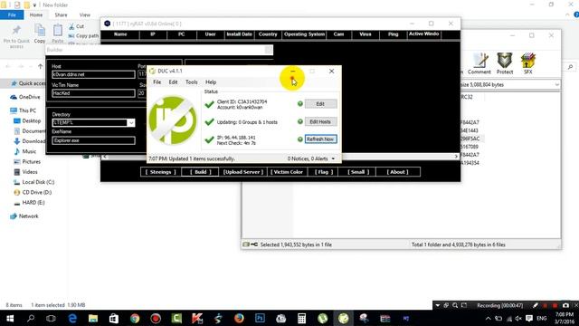Click the camera snapshot icon in recording bar
The height and width of the screenshot is (326, 579).
coord(565,305)
